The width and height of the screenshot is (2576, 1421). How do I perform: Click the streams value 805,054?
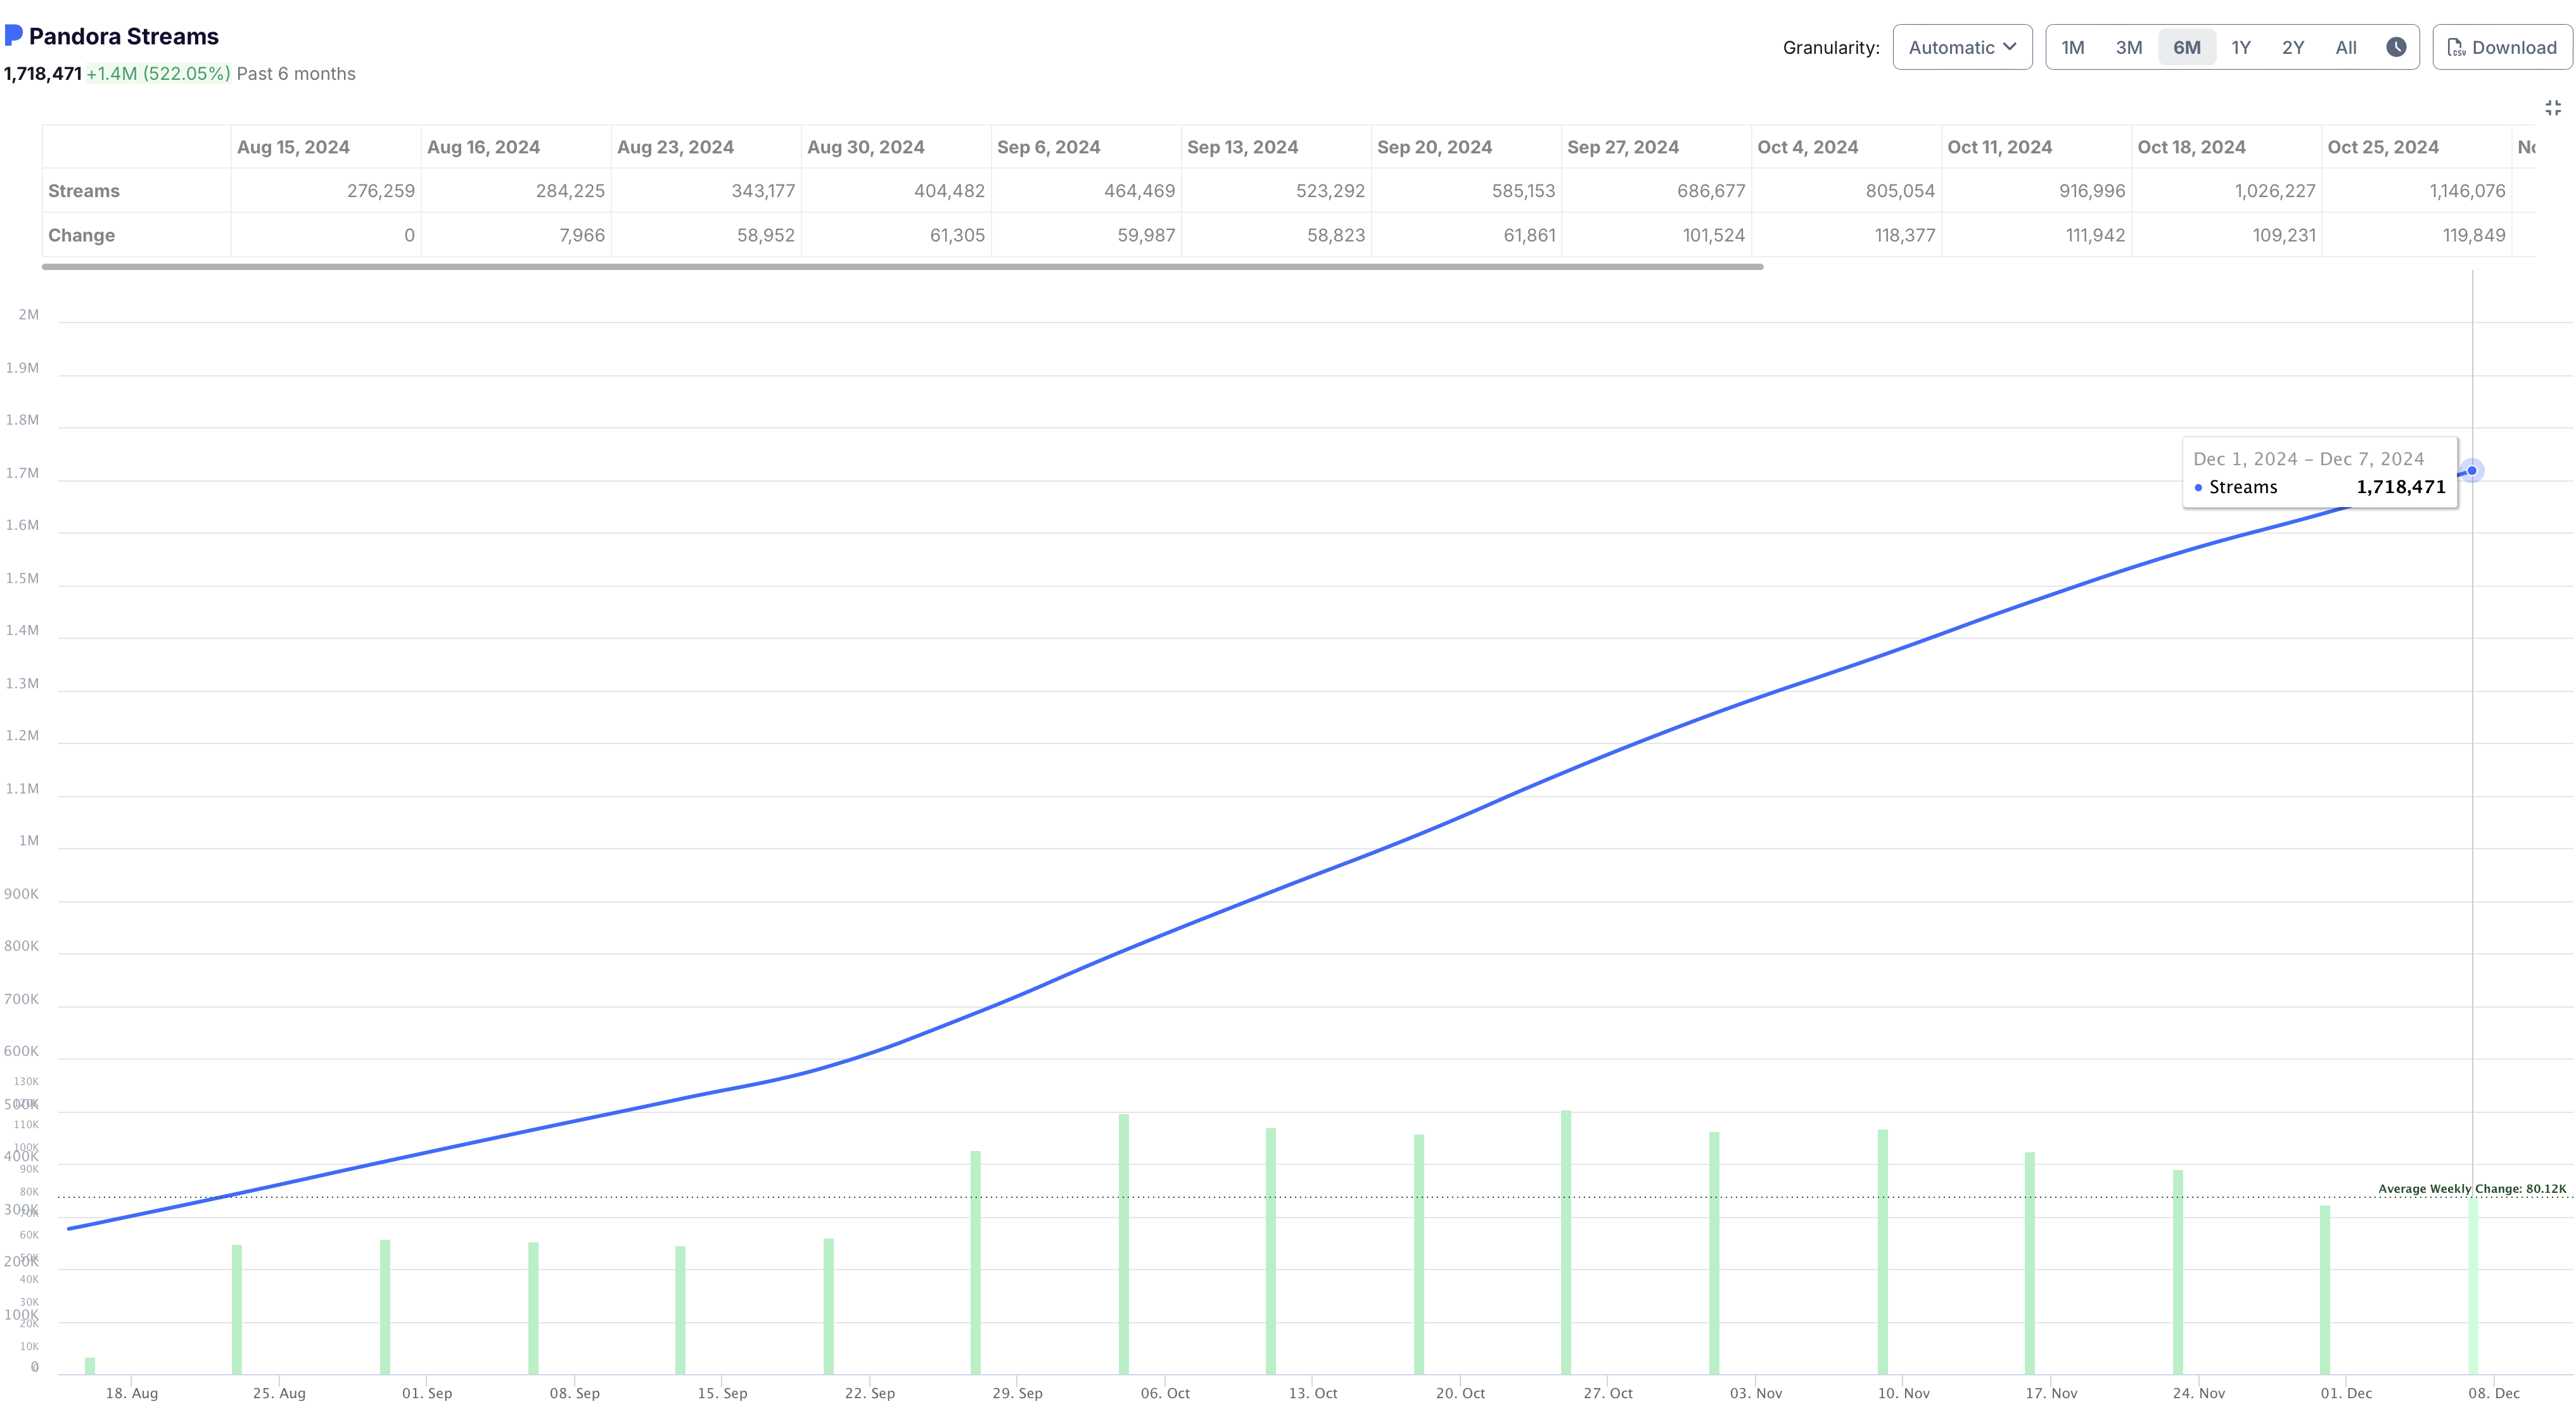[1900, 191]
